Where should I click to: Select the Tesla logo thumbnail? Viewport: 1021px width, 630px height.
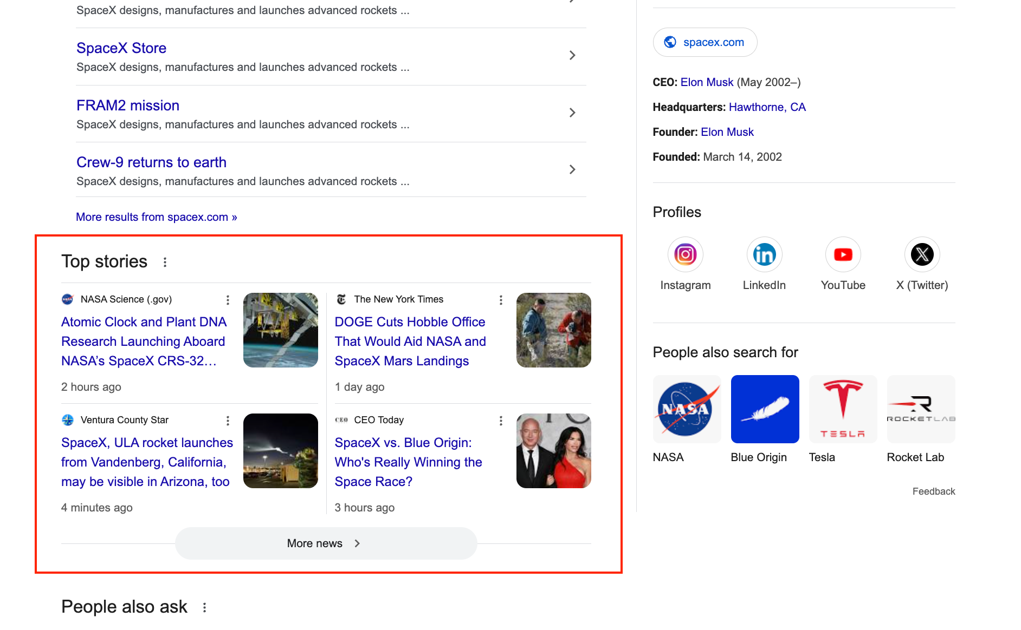pyautogui.click(x=843, y=409)
